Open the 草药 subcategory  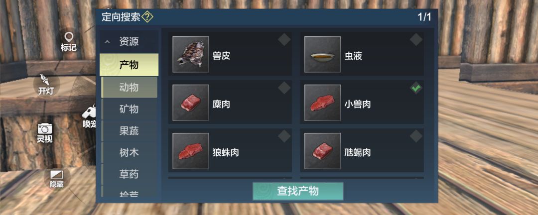[x=130, y=174]
